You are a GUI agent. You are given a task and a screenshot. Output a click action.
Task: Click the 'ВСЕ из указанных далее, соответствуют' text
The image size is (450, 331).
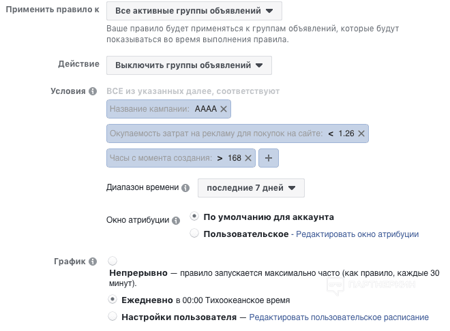193,91
